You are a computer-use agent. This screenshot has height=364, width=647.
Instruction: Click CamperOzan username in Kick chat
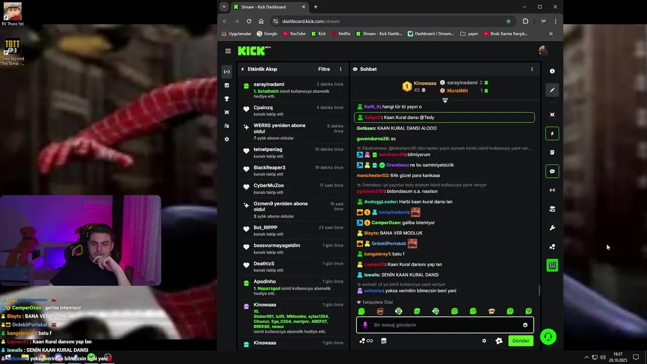(386, 223)
